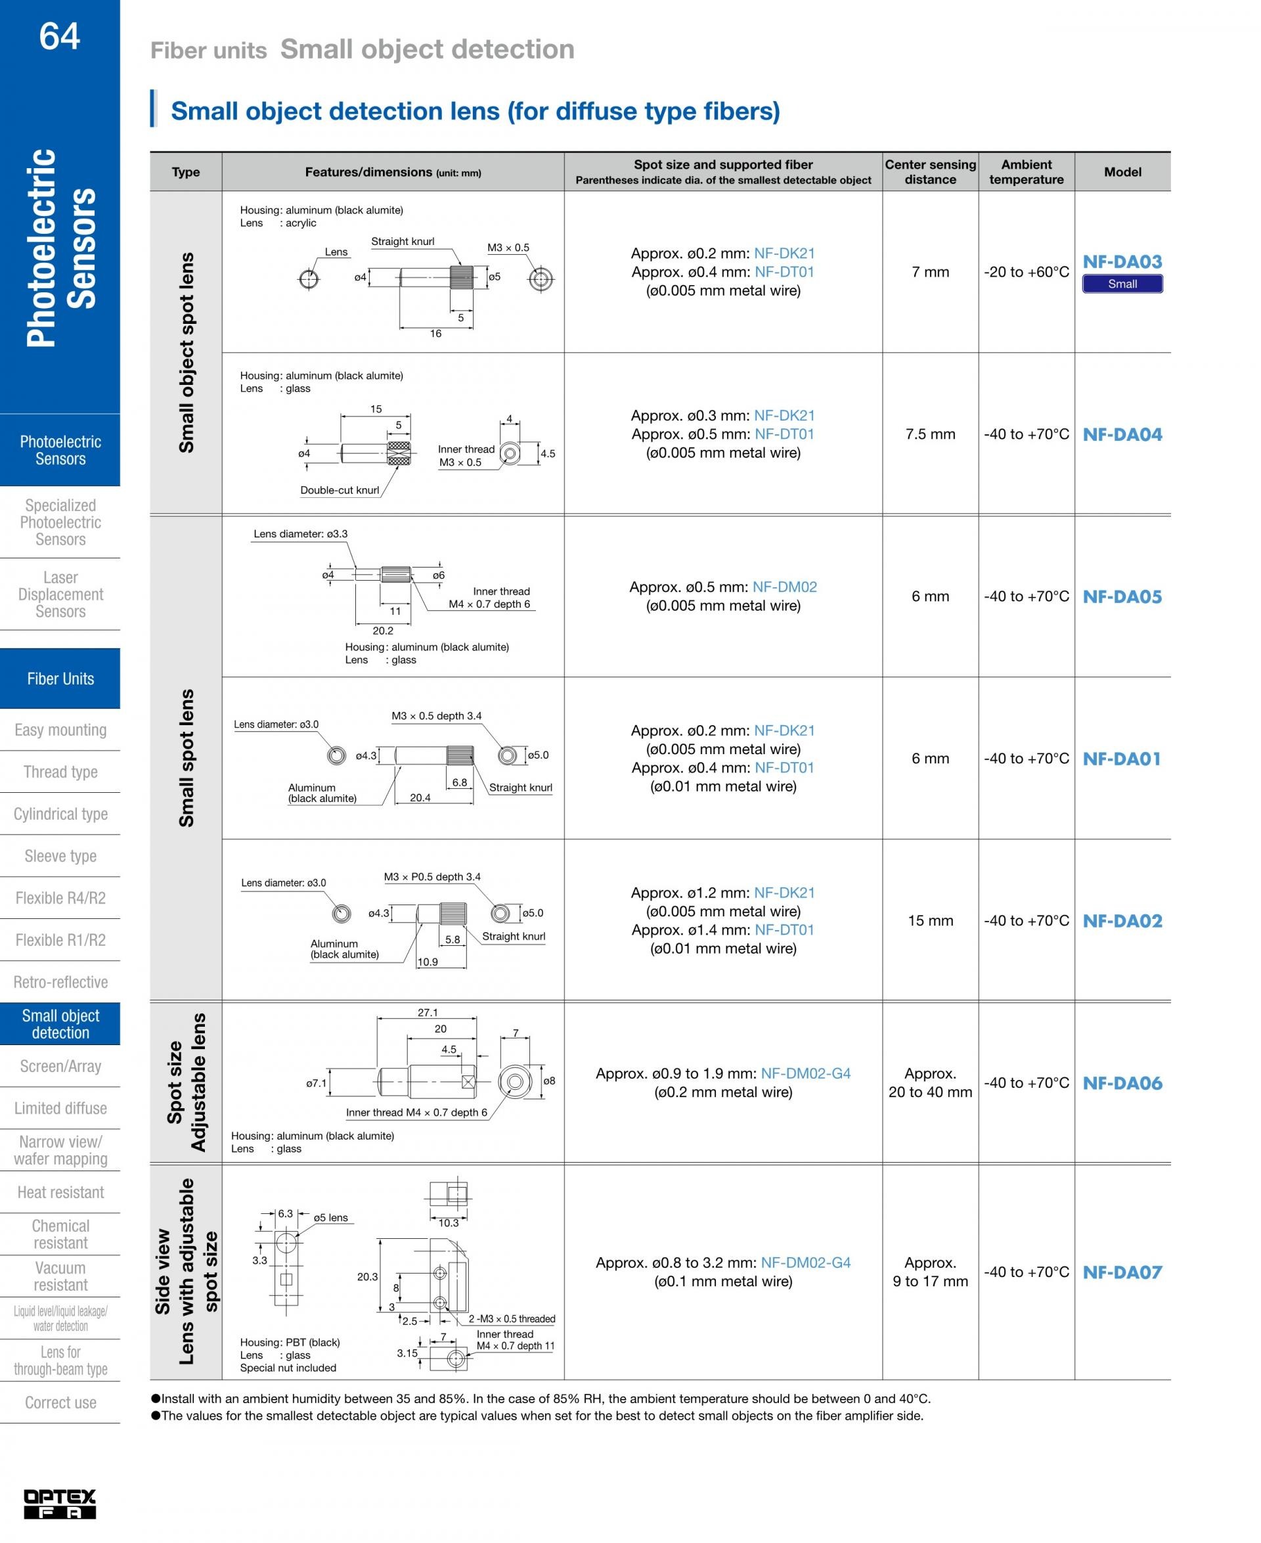Click 'Approx. 20 to 40 mm' distance cell

931,1083
